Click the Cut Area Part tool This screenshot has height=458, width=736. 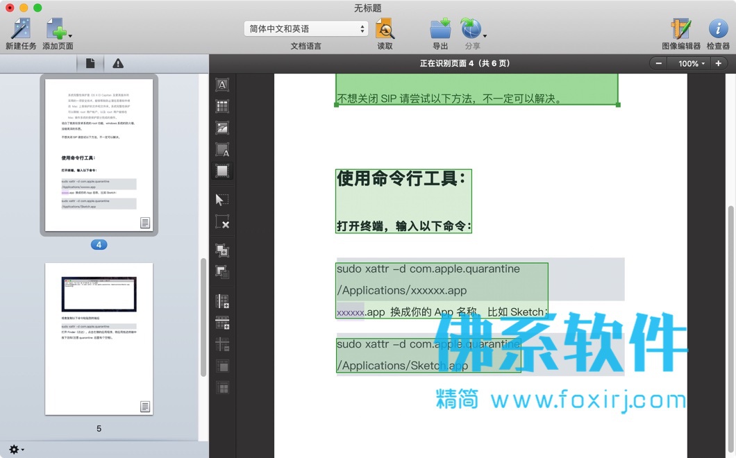pos(222,272)
